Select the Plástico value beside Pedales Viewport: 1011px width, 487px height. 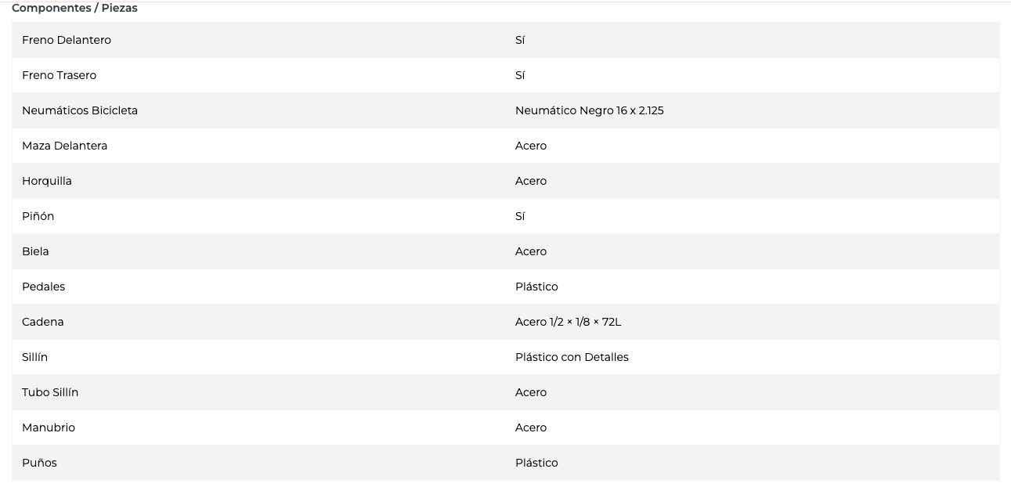(x=536, y=287)
